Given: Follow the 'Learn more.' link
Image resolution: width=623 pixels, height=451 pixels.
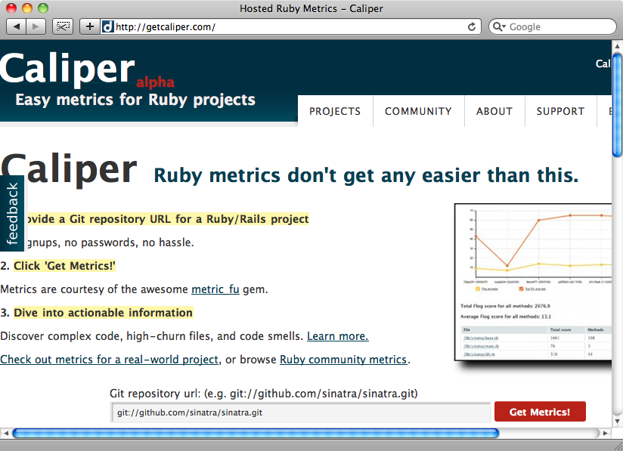Looking at the screenshot, I should click(338, 336).
